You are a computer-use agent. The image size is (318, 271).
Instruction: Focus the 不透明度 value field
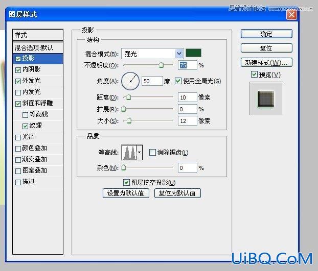pyautogui.click(x=188, y=65)
